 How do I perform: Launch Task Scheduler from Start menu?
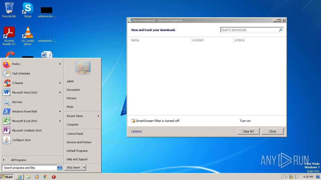[32, 73]
